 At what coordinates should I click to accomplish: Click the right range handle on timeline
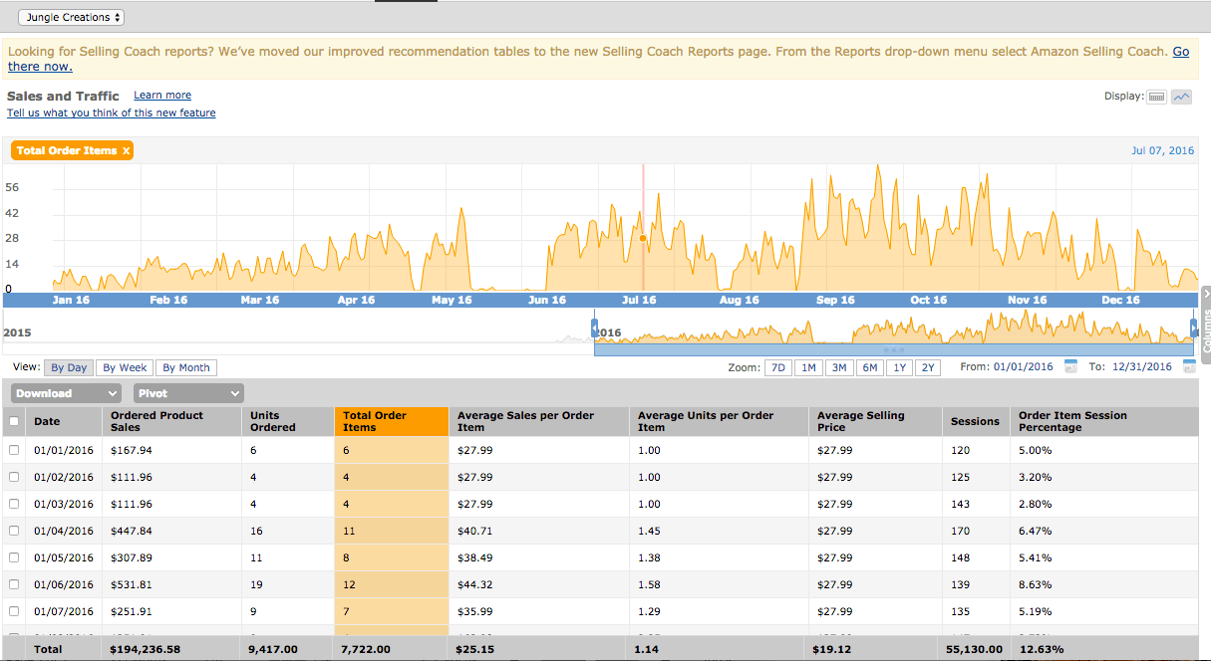click(x=1193, y=329)
